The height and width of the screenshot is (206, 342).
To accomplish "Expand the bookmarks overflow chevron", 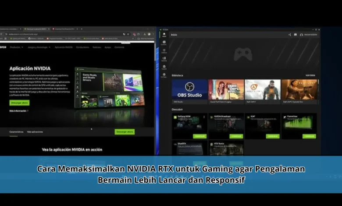I will (x=133, y=39).
